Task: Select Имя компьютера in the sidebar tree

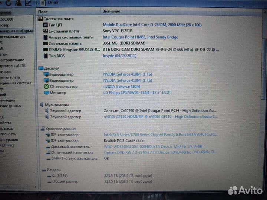Action: (x=13, y=37)
